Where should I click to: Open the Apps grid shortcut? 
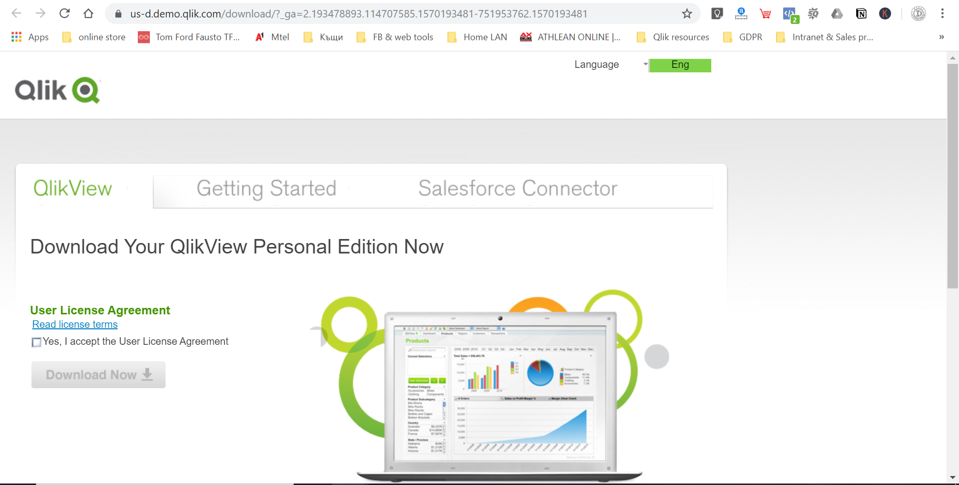[x=30, y=37]
